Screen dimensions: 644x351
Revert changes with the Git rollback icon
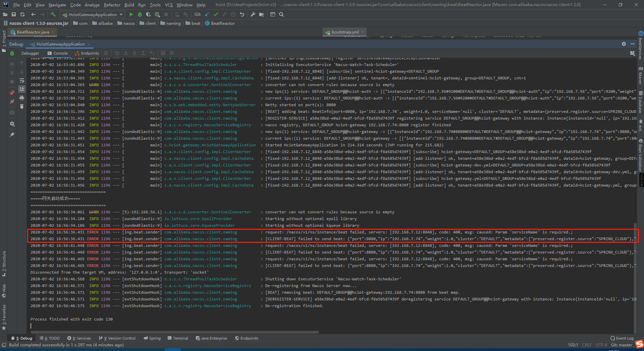[x=242, y=14]
